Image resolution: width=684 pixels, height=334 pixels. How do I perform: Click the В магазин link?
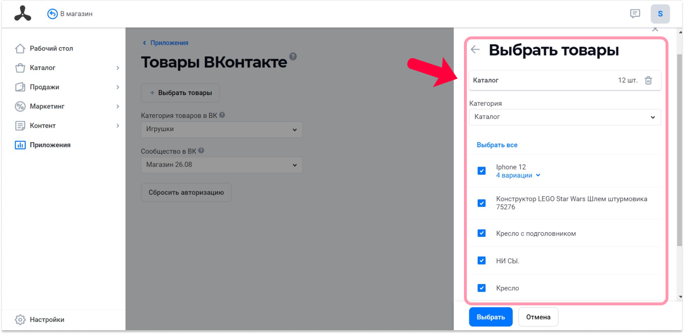[76, 14]
